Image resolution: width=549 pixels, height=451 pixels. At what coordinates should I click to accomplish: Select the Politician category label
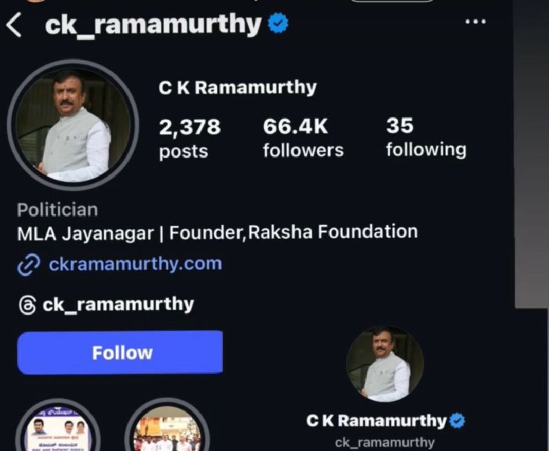pyautogui.click(x=58, y=210)
